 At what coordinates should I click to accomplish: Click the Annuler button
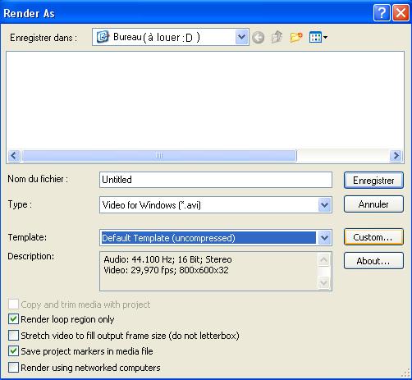click(x=373, y=204)
